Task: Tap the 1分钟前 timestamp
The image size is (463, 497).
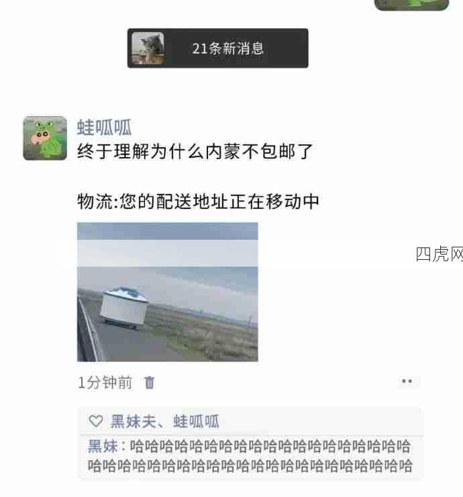Action: pos(105,383)
